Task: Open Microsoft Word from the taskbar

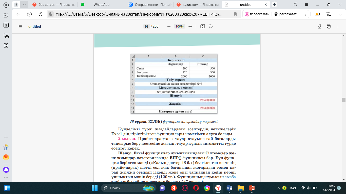Action: tap(230, 188)
